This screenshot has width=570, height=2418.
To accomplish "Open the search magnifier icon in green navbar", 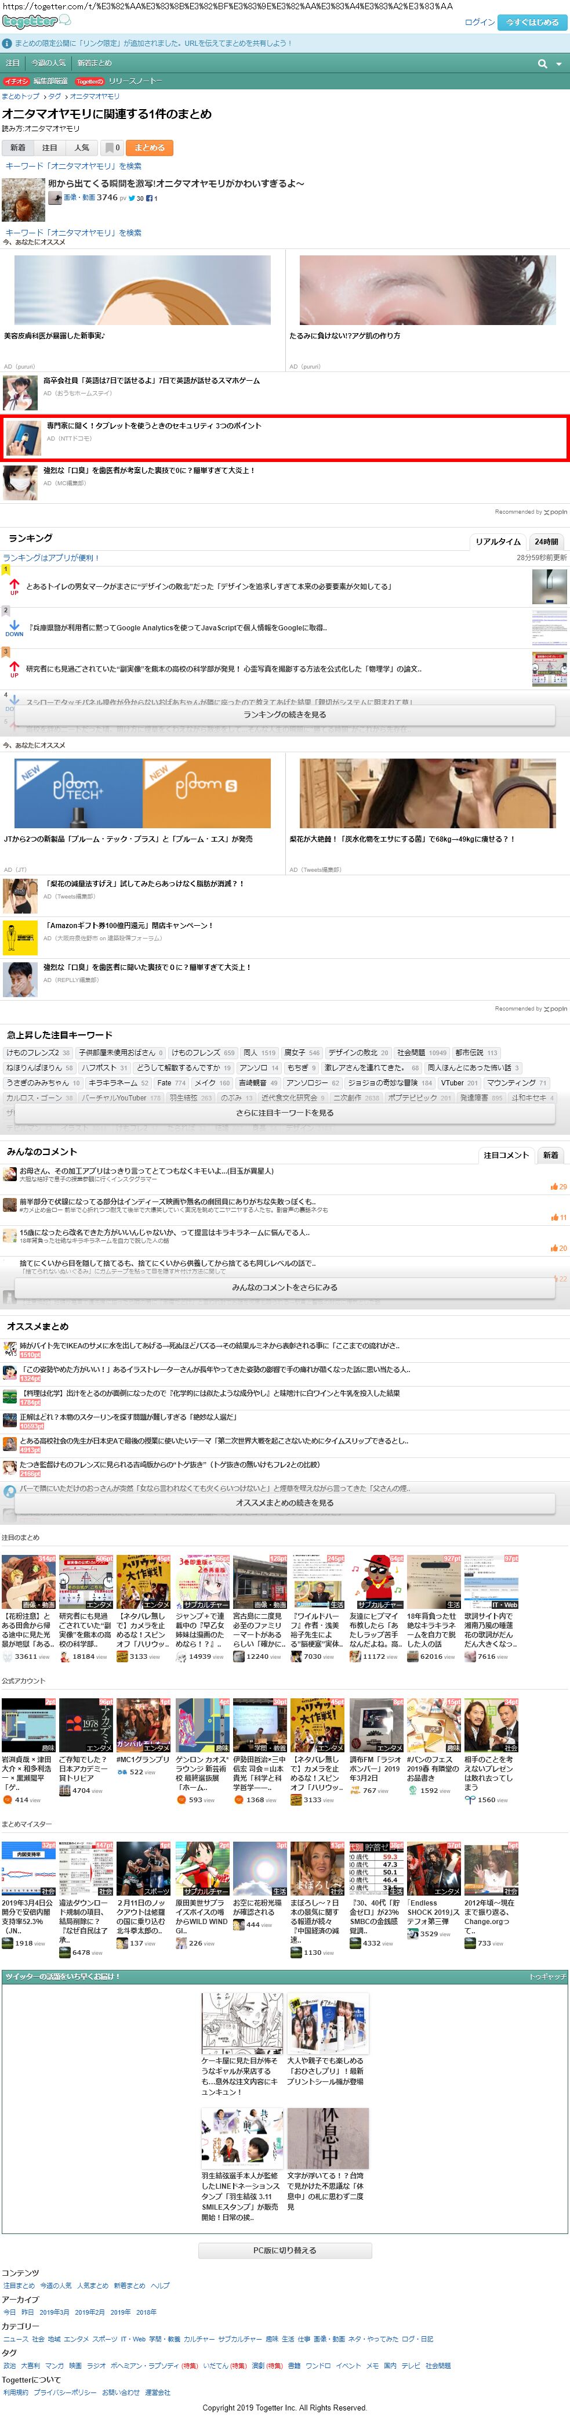I will 542,63.
